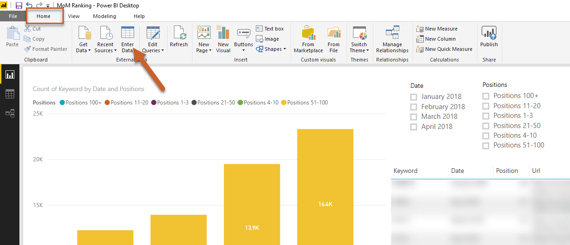The height and width of the screenshot is (245, 570).
Task: Expand the Switch Theme dropdown
Action: tap(359, 50)
